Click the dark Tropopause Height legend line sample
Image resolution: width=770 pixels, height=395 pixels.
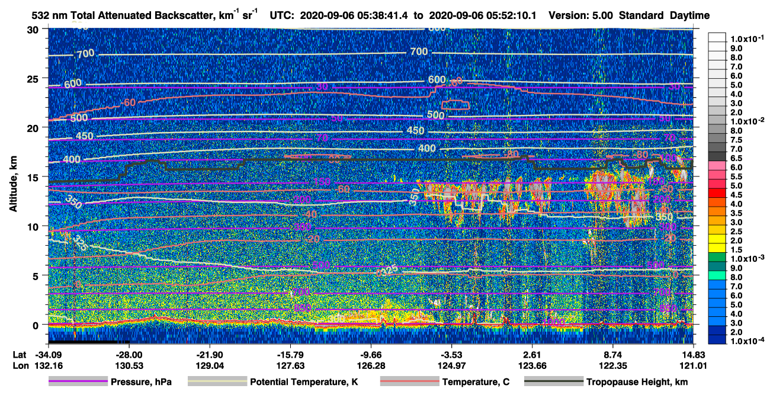(553, 382)
